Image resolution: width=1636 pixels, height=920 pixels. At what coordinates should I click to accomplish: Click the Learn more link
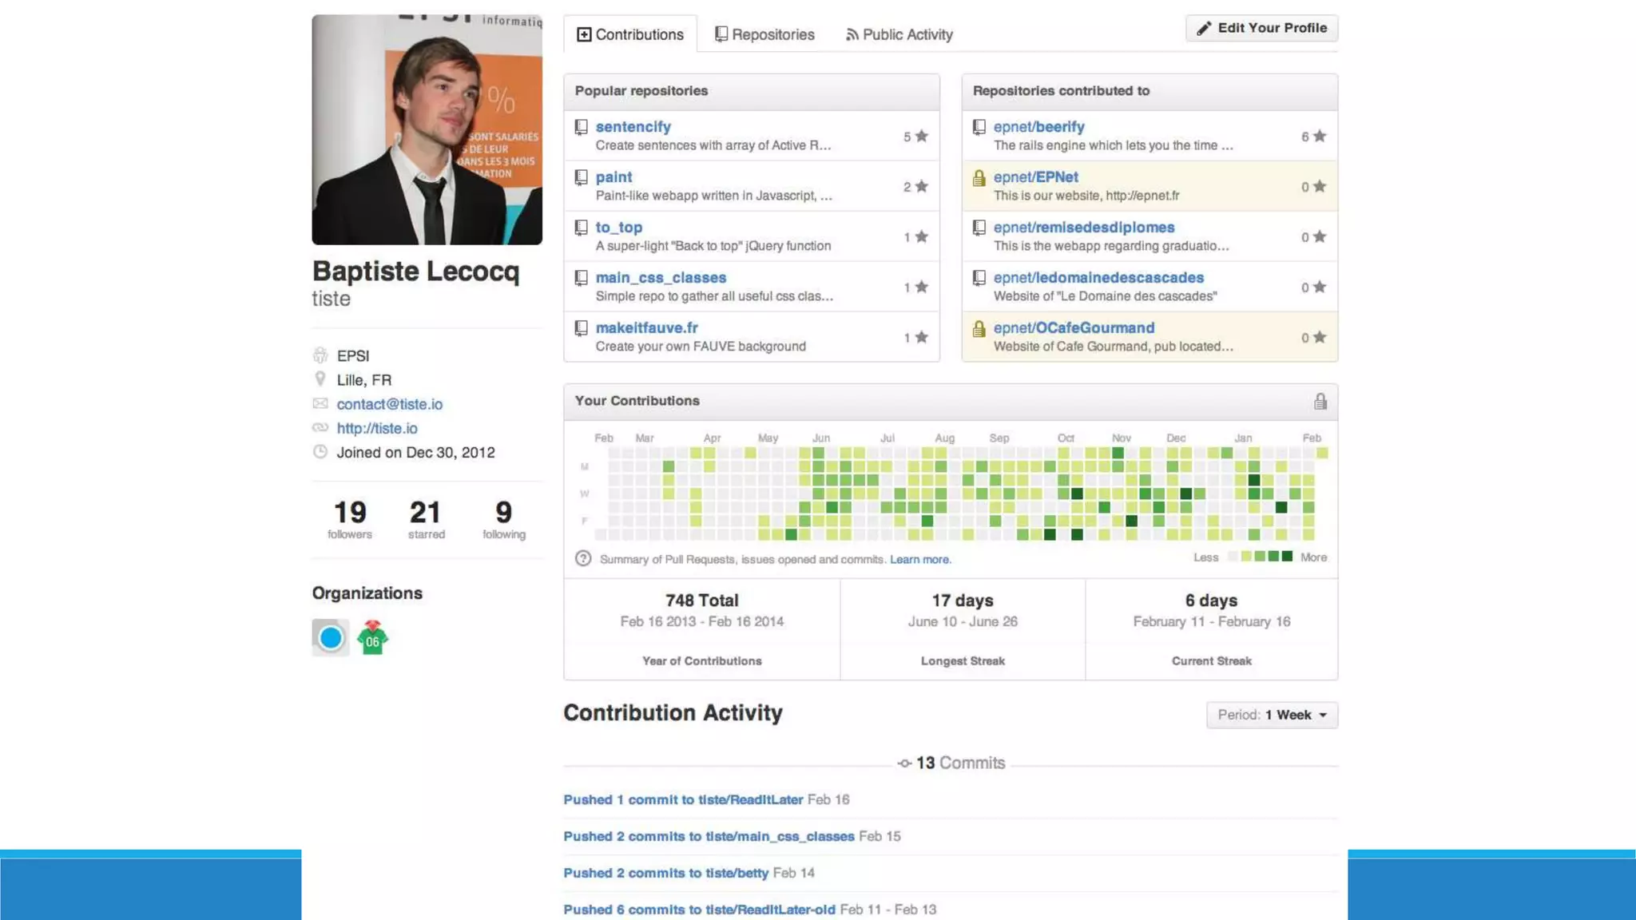pyautogui.click(x=919, y=560)
